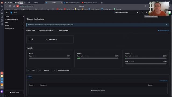
Task: Click the Cores reserved progress bar
Action: pos(98,58)
